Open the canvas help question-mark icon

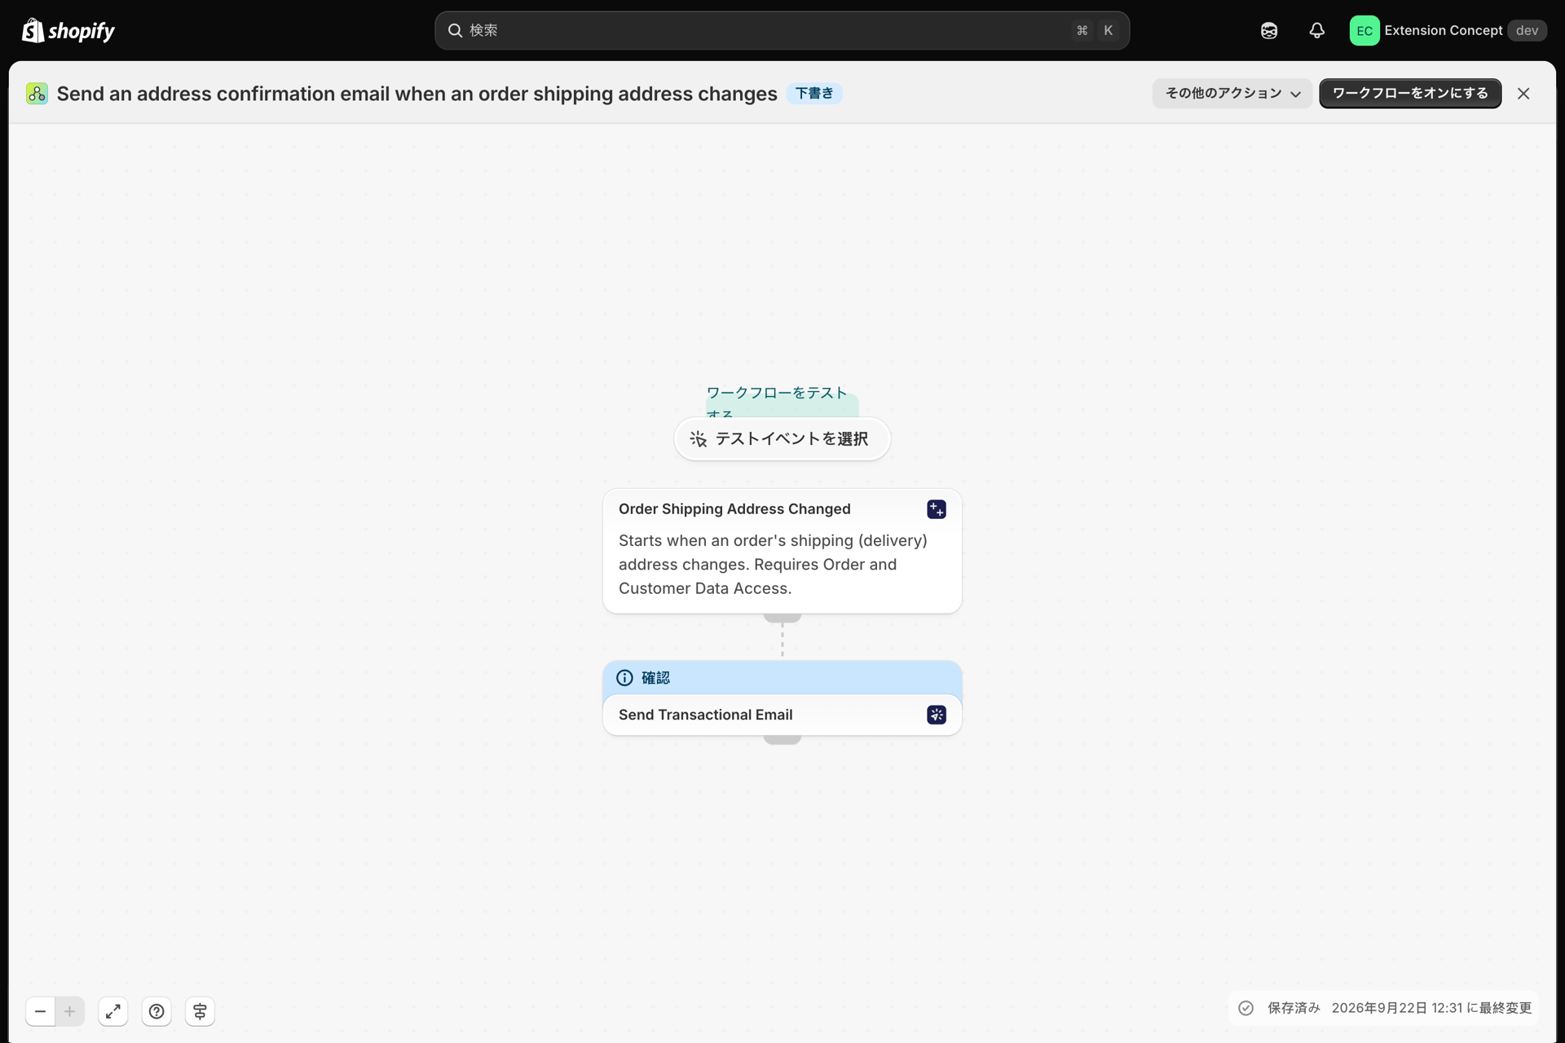point(156,1011)
